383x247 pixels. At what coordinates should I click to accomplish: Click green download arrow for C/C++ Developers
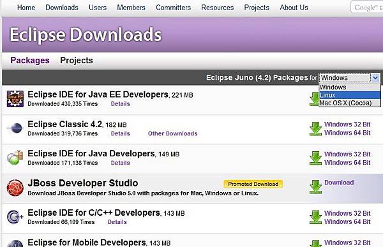315,217
